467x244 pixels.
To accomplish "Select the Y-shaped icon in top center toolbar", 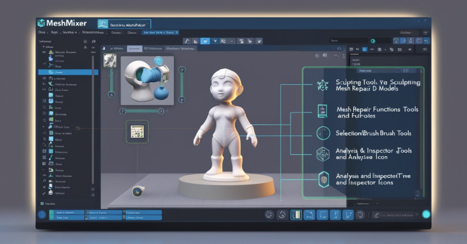I will 214,41.
